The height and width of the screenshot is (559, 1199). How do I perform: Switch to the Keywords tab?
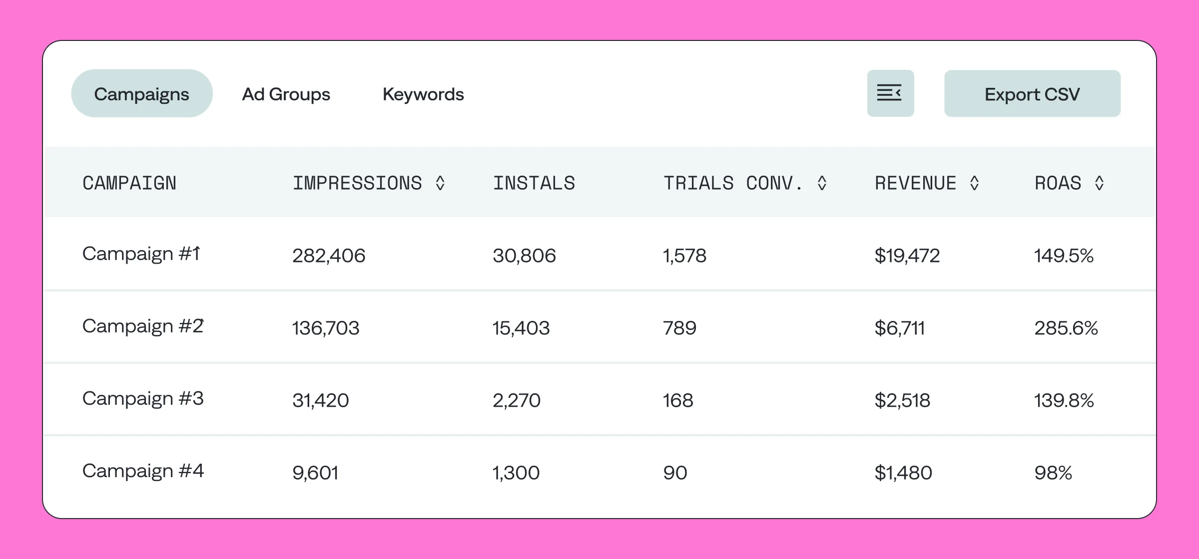point(423,94)
